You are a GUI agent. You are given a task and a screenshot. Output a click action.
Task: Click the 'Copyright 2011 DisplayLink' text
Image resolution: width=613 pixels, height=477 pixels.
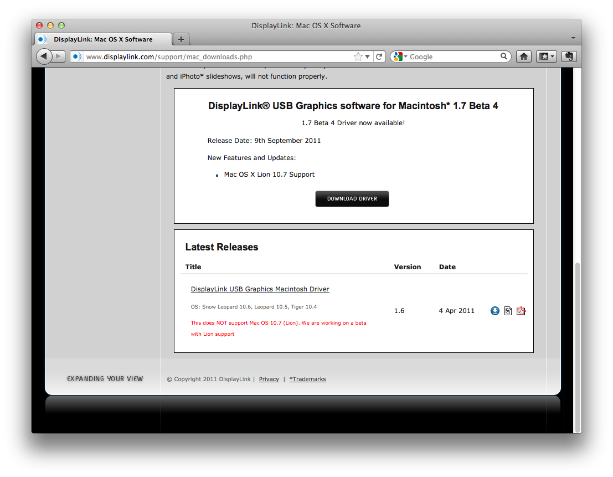[x=209, y=379]
